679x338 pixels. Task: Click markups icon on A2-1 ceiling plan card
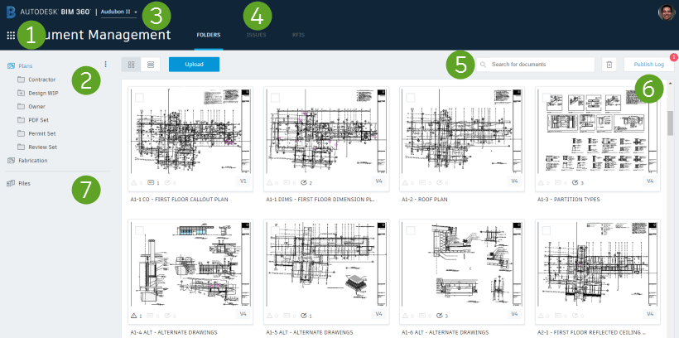[558, 316]
